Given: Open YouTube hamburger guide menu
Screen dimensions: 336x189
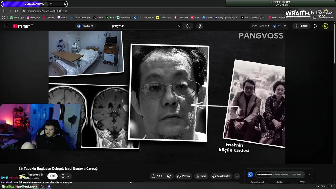Looking at the screenshot, I should click(6, 26).
